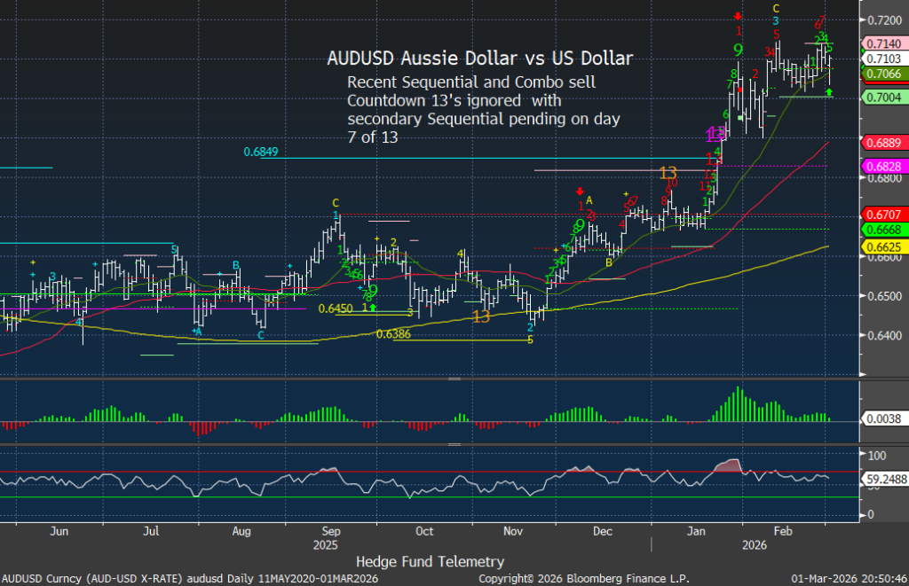Screen dimensions: 909x586
Task: Select the pink 0.7140 price tag
Action: tap(882, 43)
